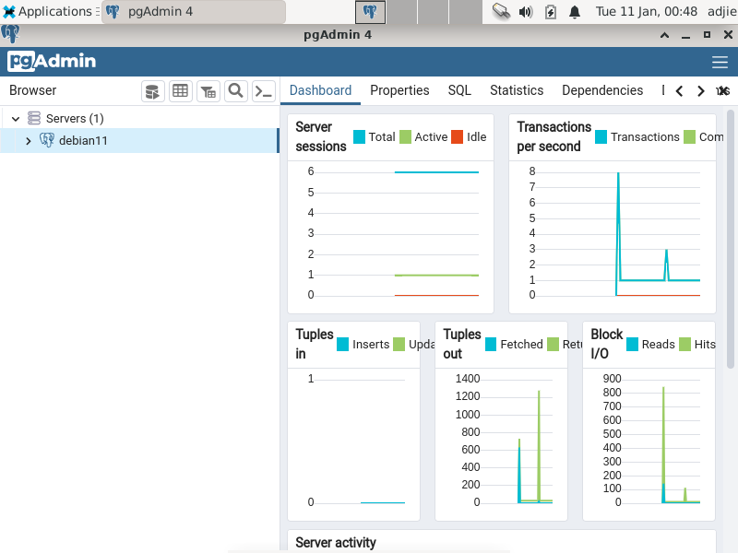Open the network connection tray icon
Image resolution: width=738 pixels, height=553 pixels.
pyautogui.click(x=501, y=11)
